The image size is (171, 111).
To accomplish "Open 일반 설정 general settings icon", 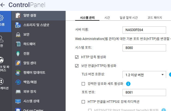I will 18,15.
